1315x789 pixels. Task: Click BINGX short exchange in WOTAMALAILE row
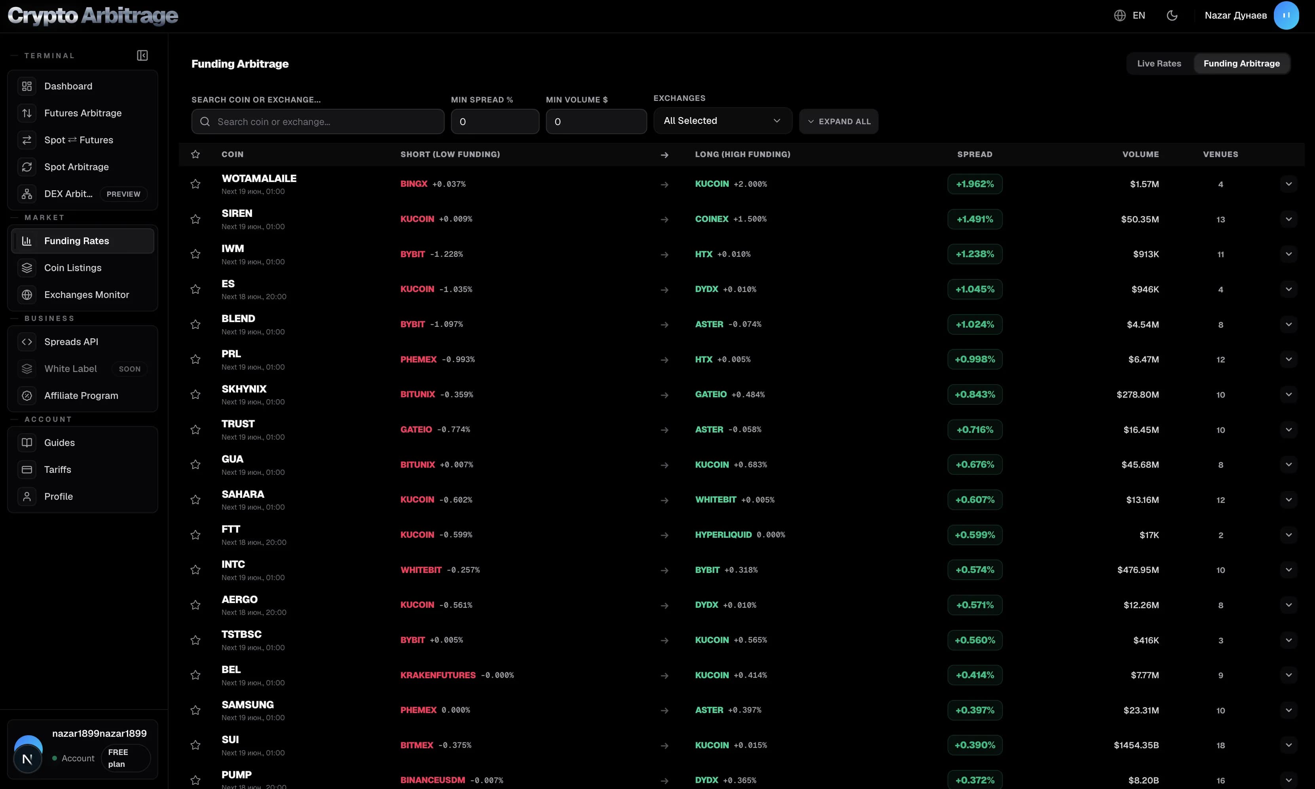click(x=413, y=184)
